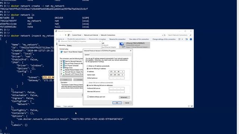Click the search magnifier icon
Image resolution: width=239 pixels, height=134 pixels.
coord(190,35)
